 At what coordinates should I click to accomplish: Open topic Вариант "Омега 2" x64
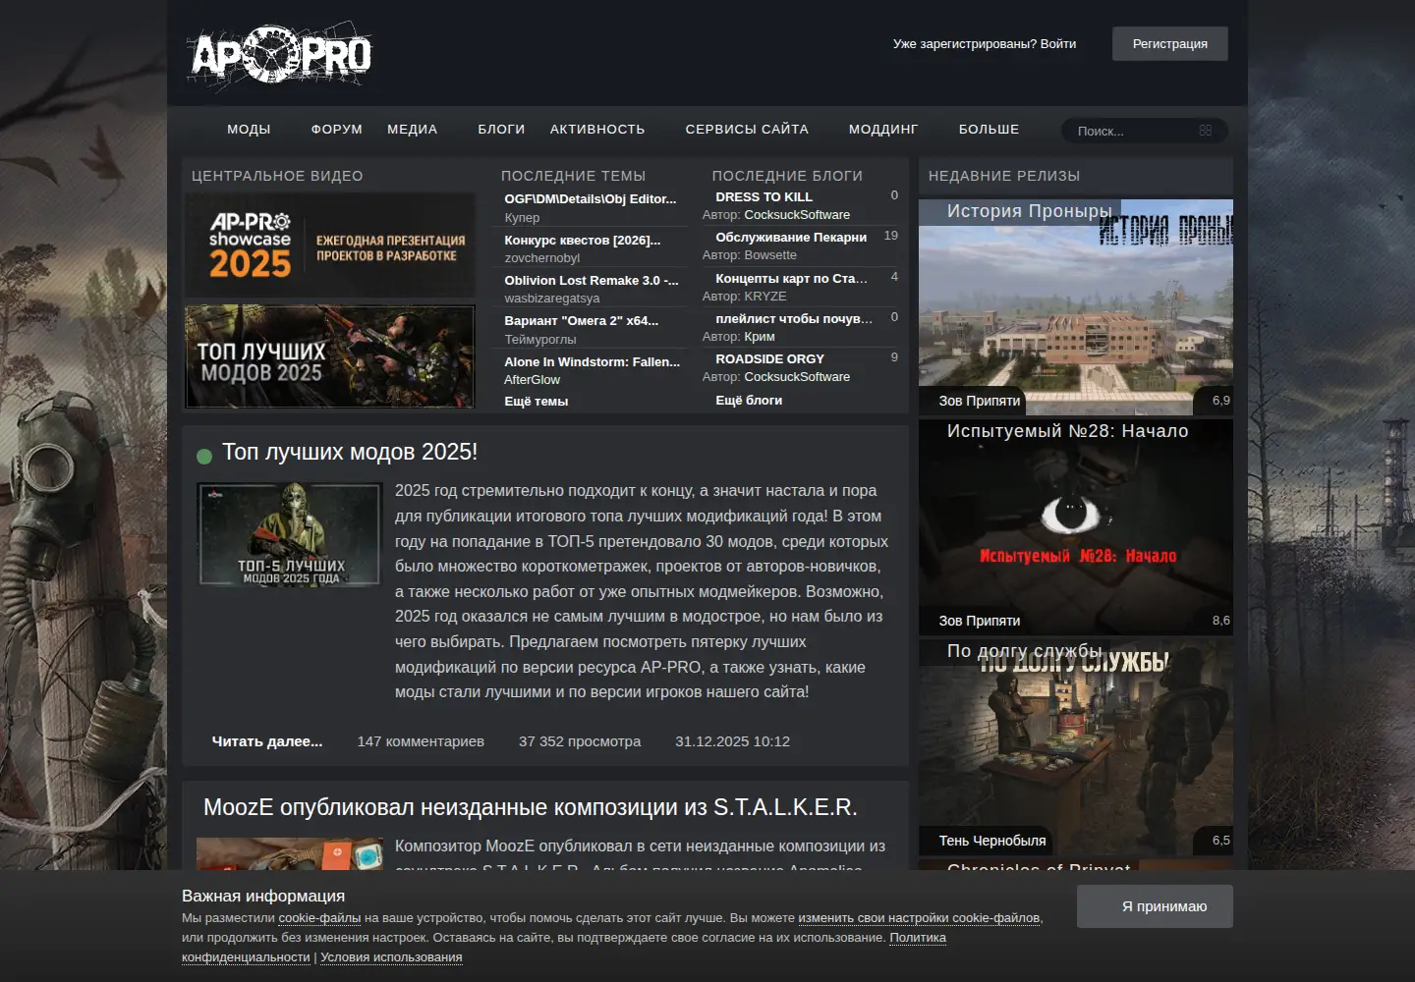tap(582, 320)
